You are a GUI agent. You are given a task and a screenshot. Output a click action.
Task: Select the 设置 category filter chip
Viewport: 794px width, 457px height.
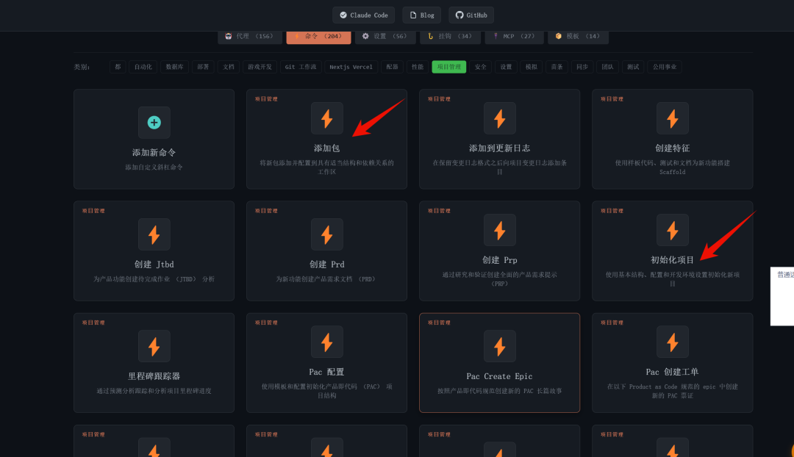(x=506, y=67)
